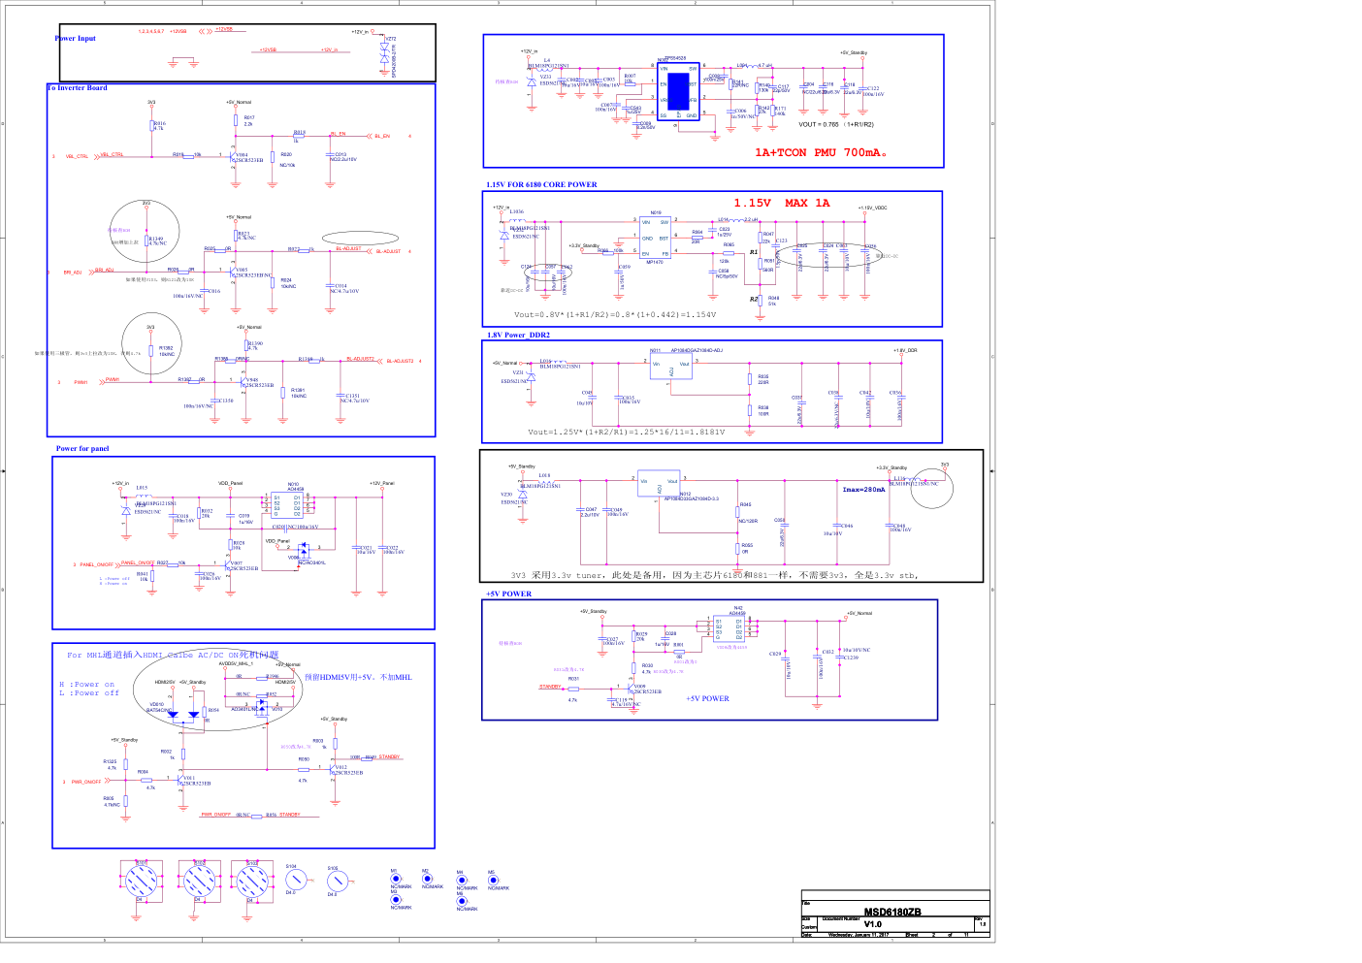Click the M4 NC/MARK fiducial
The height and width of the screenshot is (963, 1362).
pos(461,879)
